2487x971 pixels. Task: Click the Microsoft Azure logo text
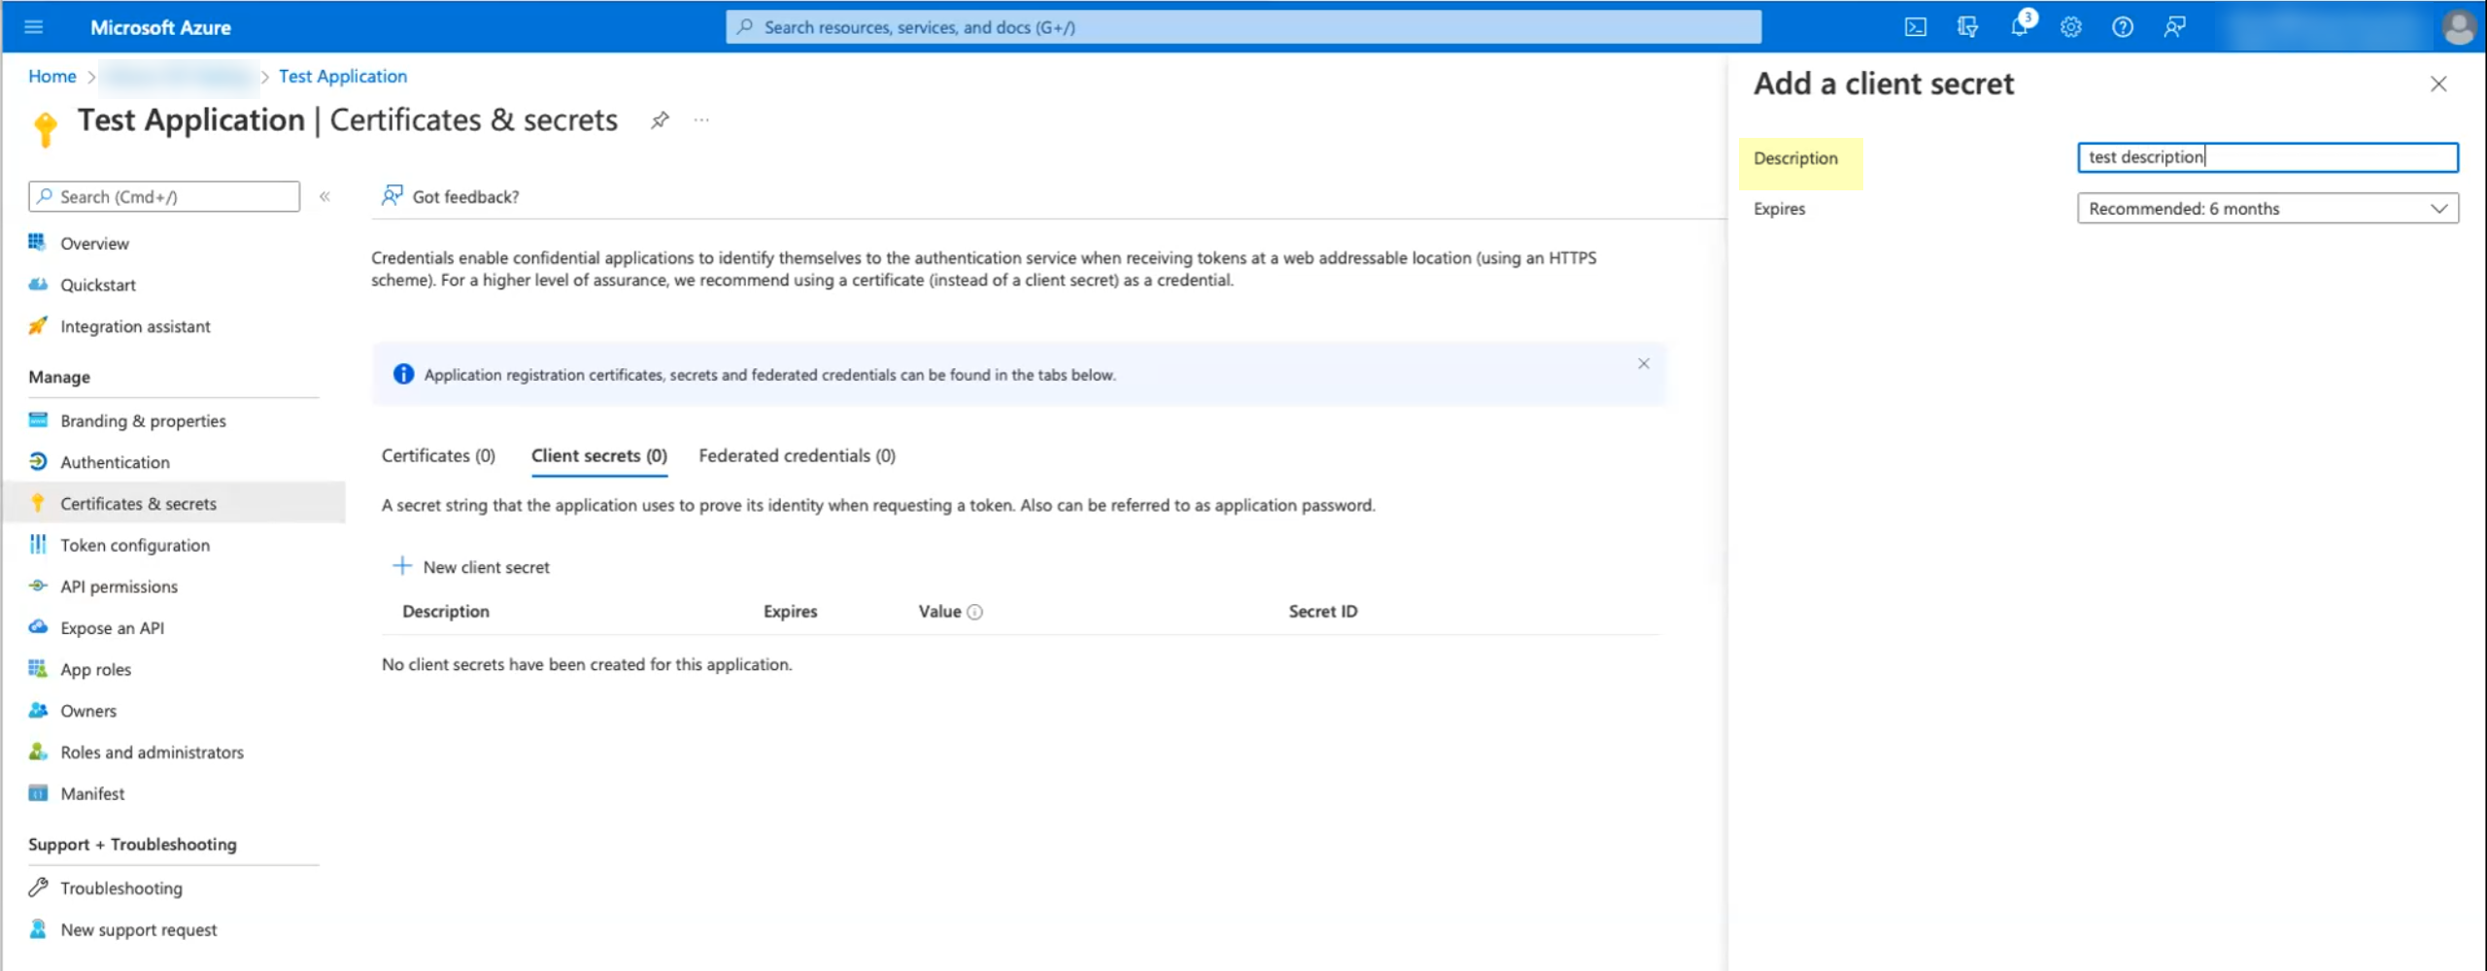click(x=160, y=27)
